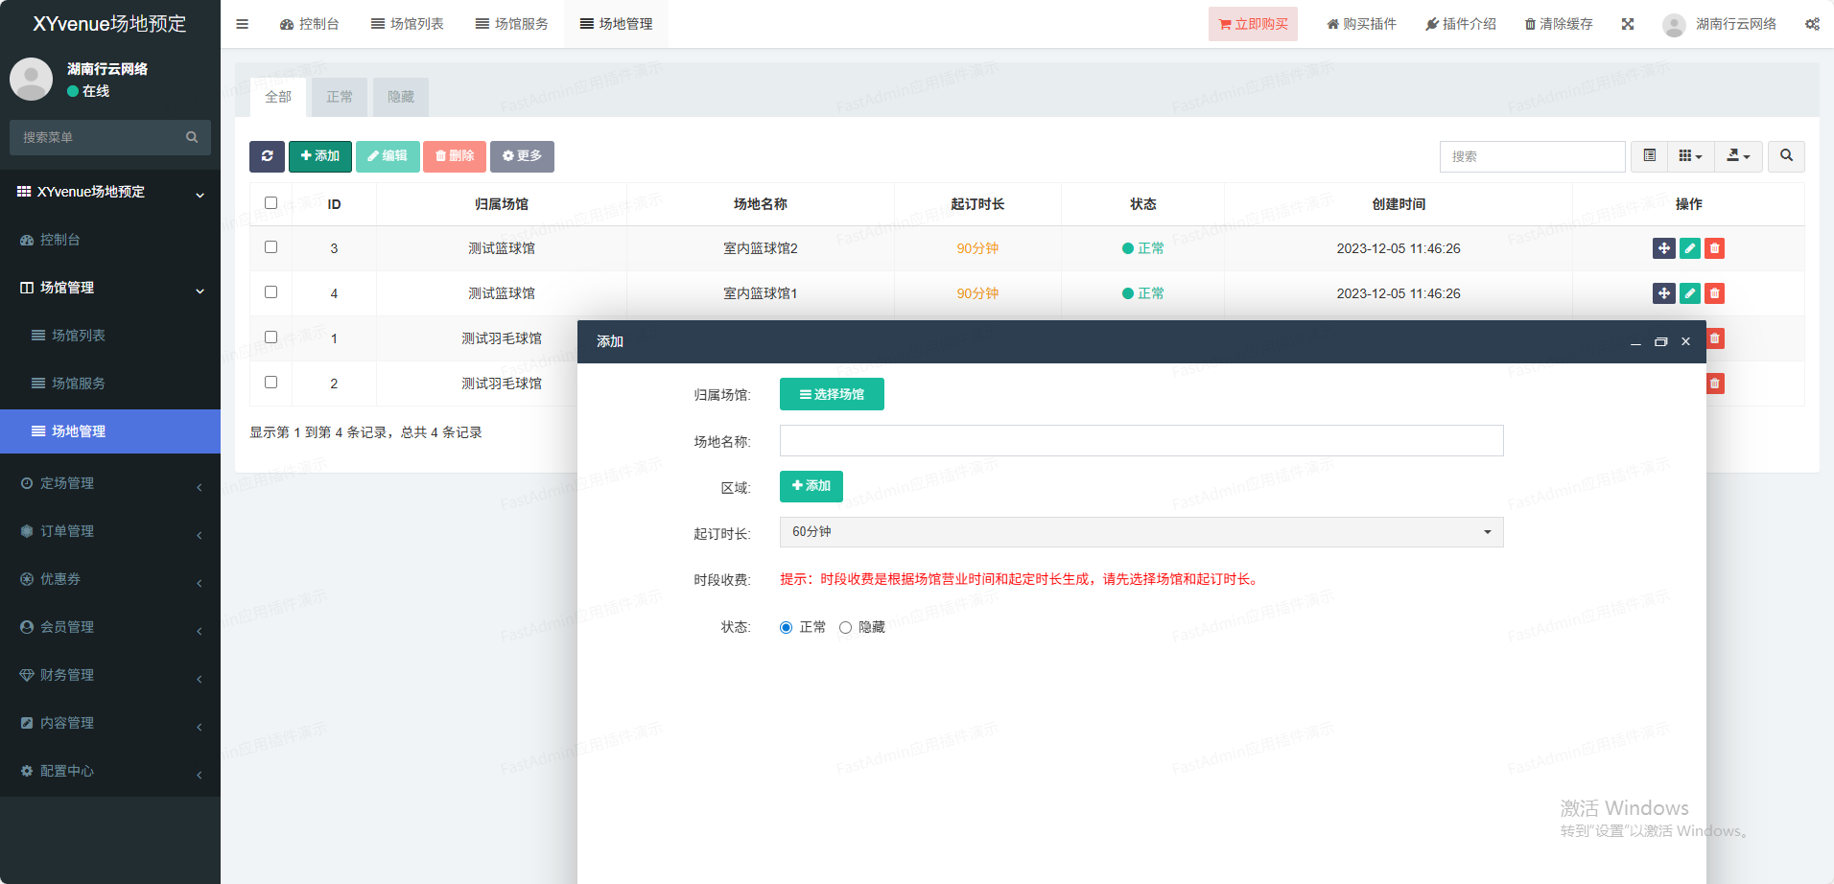
Task: Click the green edit pencil icon for row 4
Action: click(x=1689, y=293)
